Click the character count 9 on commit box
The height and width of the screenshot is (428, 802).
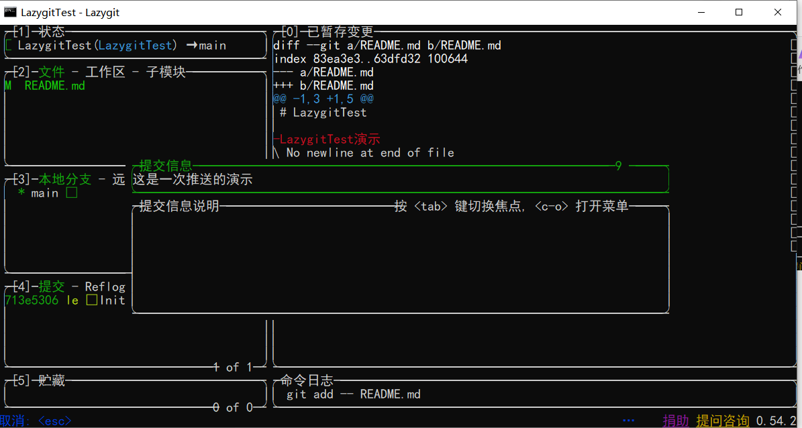pyautogui.click(x=618, y=166)
